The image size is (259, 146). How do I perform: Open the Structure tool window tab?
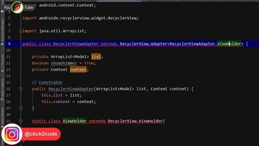click(x=2, y=61)
